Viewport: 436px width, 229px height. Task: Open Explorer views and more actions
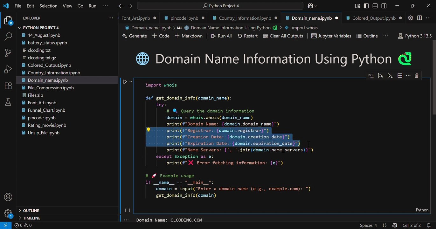111,18
